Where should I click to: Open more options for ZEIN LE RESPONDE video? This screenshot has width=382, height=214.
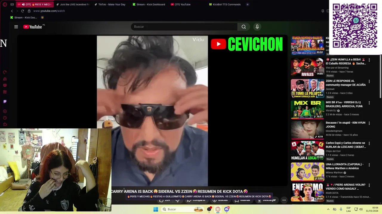coord(369,81)
